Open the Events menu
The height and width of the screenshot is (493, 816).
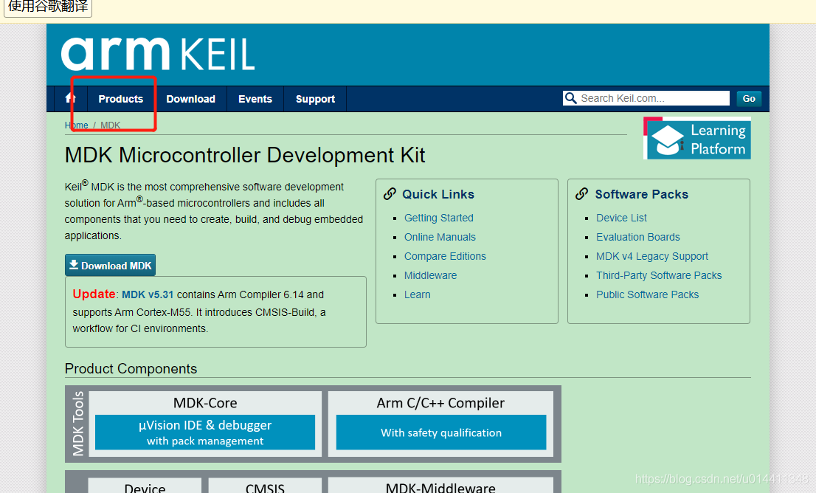point(255,99)
